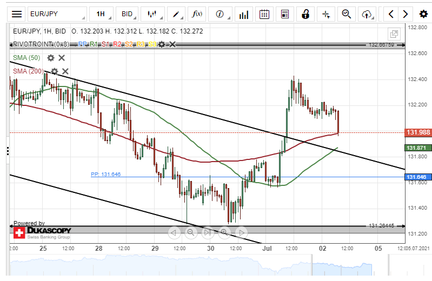Click the zoom-out magnifier in bottom controls

[190, 233]
